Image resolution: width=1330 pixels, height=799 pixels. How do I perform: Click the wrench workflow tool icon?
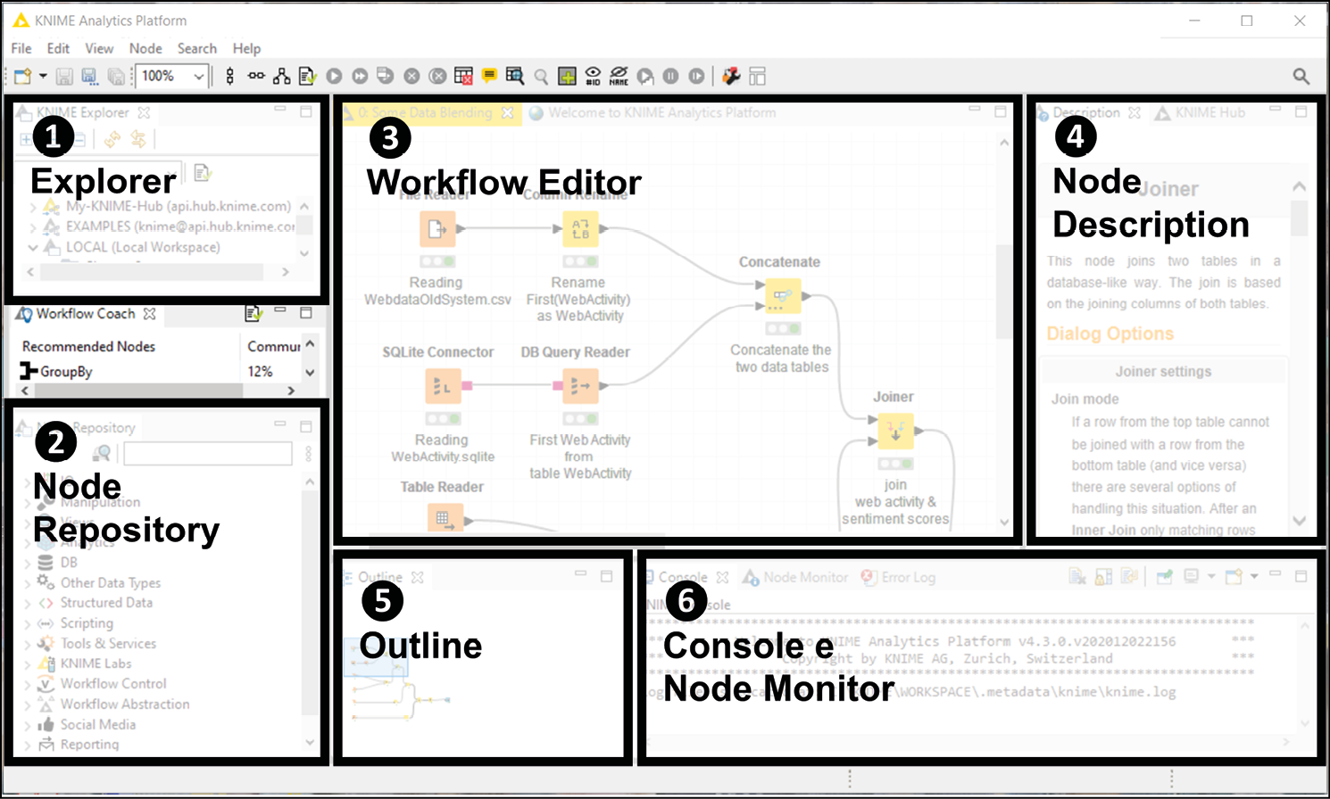(x=731, y=77)
